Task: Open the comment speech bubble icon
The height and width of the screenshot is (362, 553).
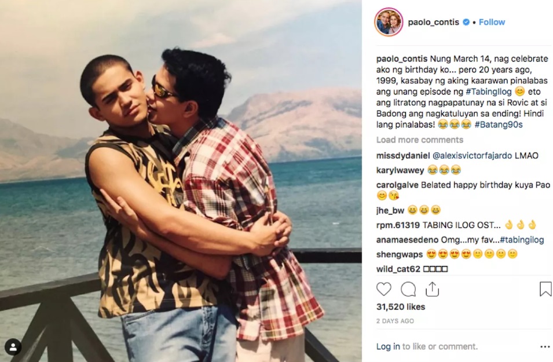Action: click(408, 290)
